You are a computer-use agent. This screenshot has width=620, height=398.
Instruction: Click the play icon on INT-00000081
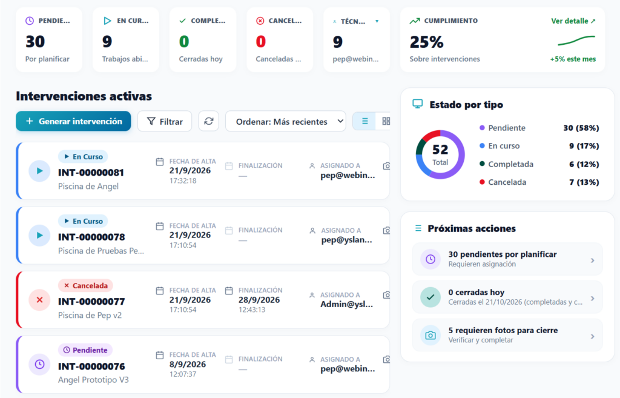tap(39, 171)
